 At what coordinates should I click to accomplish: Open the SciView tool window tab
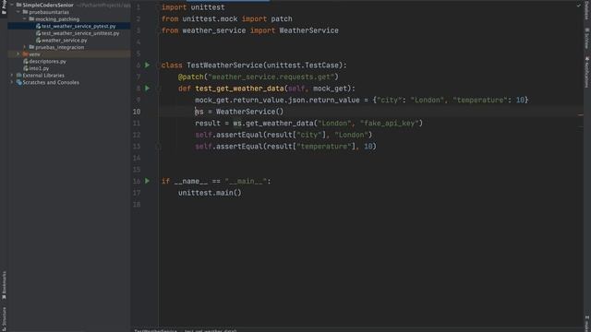point(587,38)
